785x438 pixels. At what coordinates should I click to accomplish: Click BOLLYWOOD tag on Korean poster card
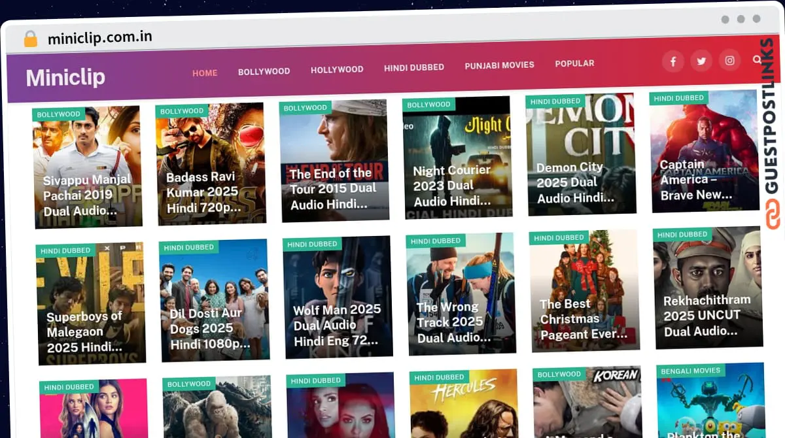[x=559, y=374]
